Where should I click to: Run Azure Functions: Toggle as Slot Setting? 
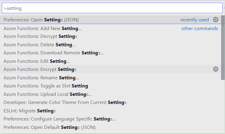[111, 86]
